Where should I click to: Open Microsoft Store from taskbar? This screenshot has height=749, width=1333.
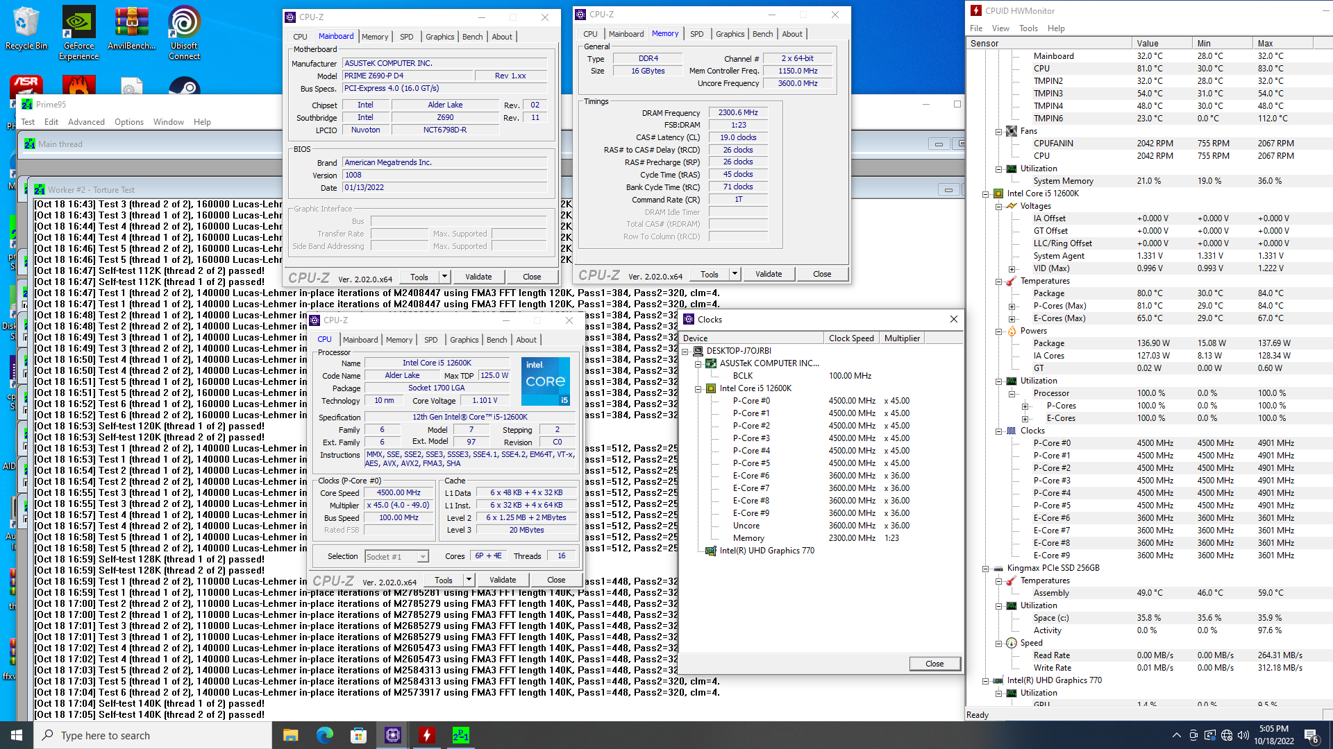click(x=358, y=735)
